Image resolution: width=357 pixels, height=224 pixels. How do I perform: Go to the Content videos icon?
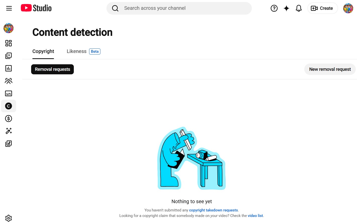(x=9, y=56)
